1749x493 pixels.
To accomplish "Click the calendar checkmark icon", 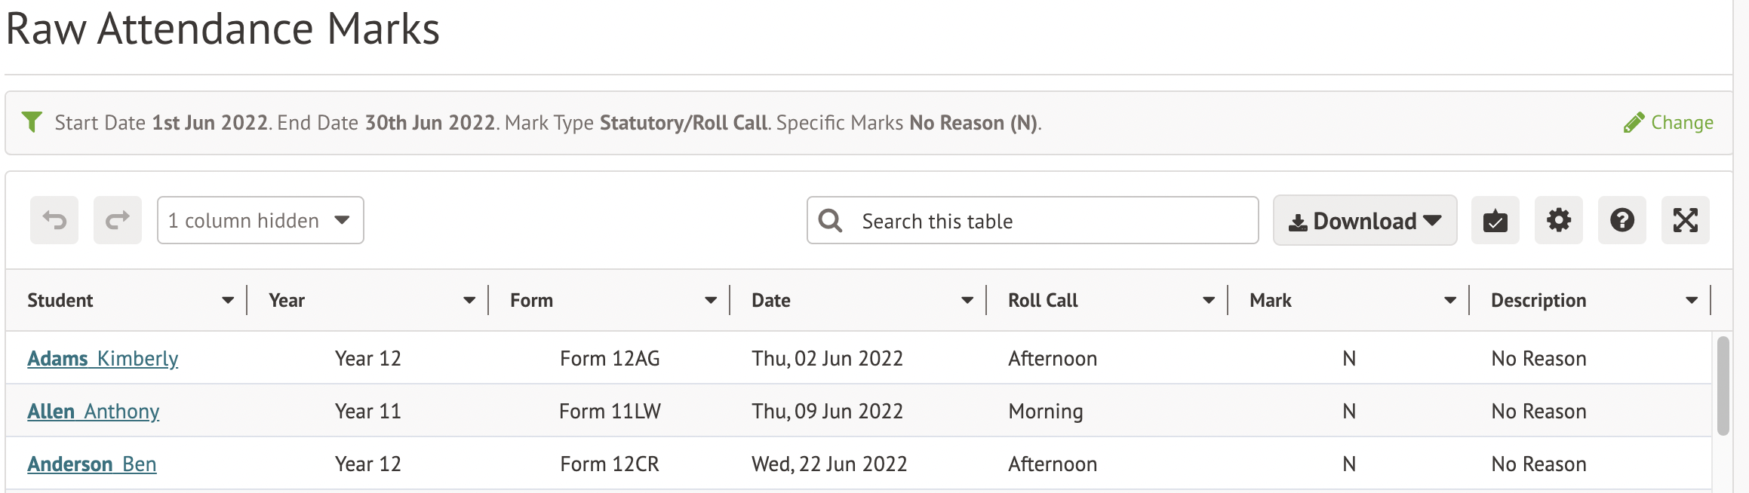I will point(1495,220).
